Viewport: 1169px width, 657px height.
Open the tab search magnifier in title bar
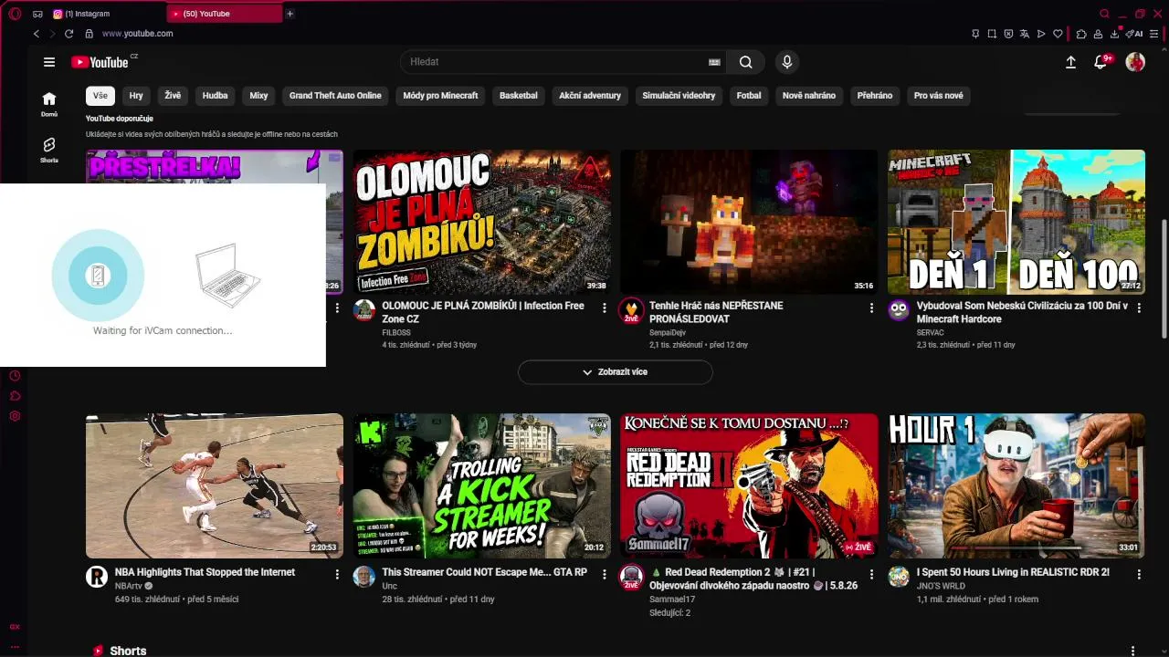1104,14
